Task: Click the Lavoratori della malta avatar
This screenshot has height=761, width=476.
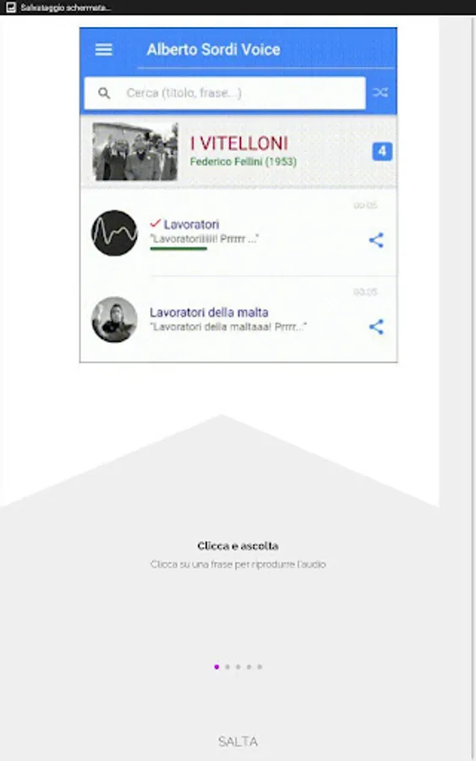Action: [x=114, y=320]
